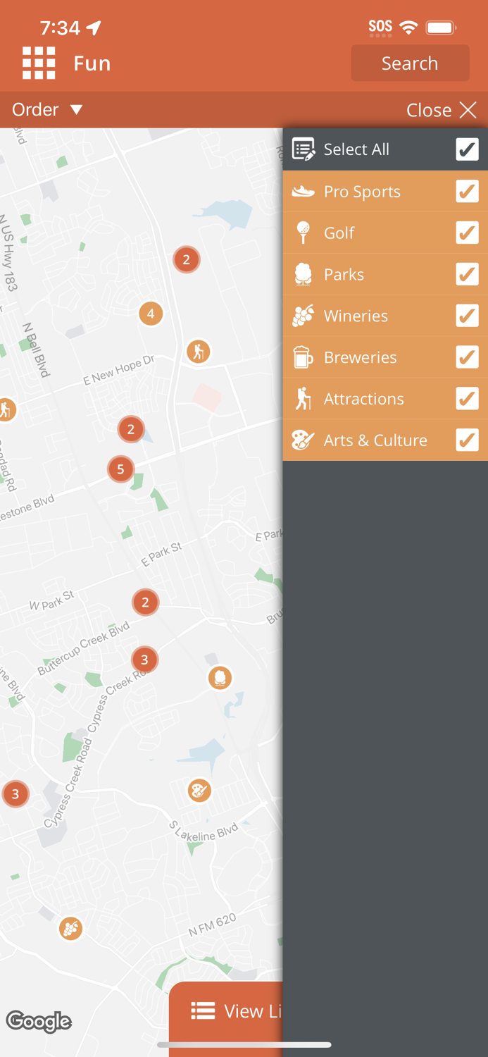Tap the Breweries beer mug icon
The image size is (488, 1057).
point(303,357)
